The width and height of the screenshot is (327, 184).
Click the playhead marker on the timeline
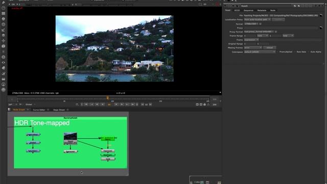tap(108, 98)
